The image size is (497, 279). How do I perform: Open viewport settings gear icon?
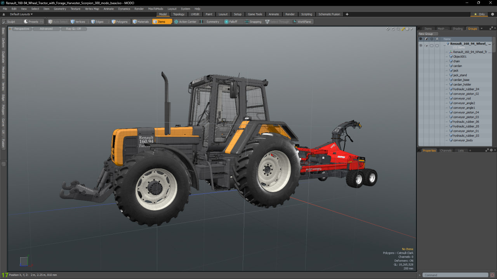pos(408,29)
